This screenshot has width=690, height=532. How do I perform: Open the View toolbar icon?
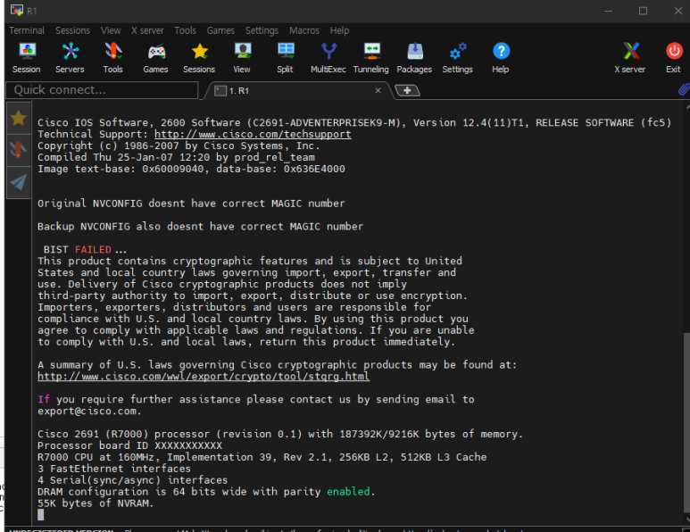point(242,57)
